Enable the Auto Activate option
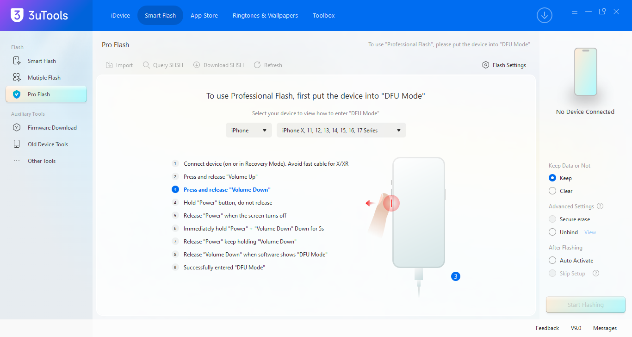Screen dimensions: 632x337 552,261
